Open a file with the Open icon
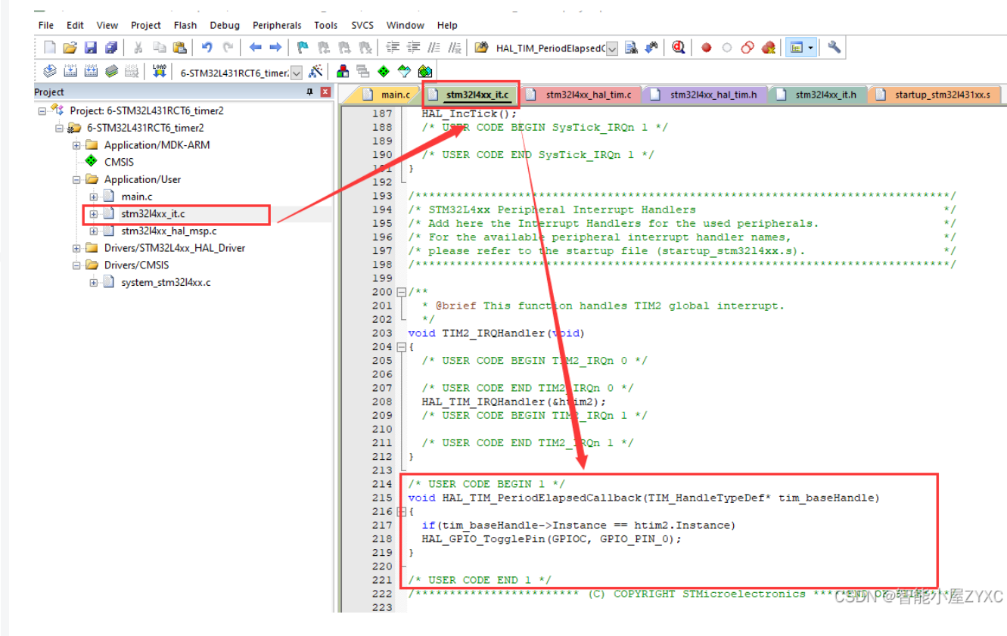Viewport: 1007px width, 636px height. click(x=70, y=48)
